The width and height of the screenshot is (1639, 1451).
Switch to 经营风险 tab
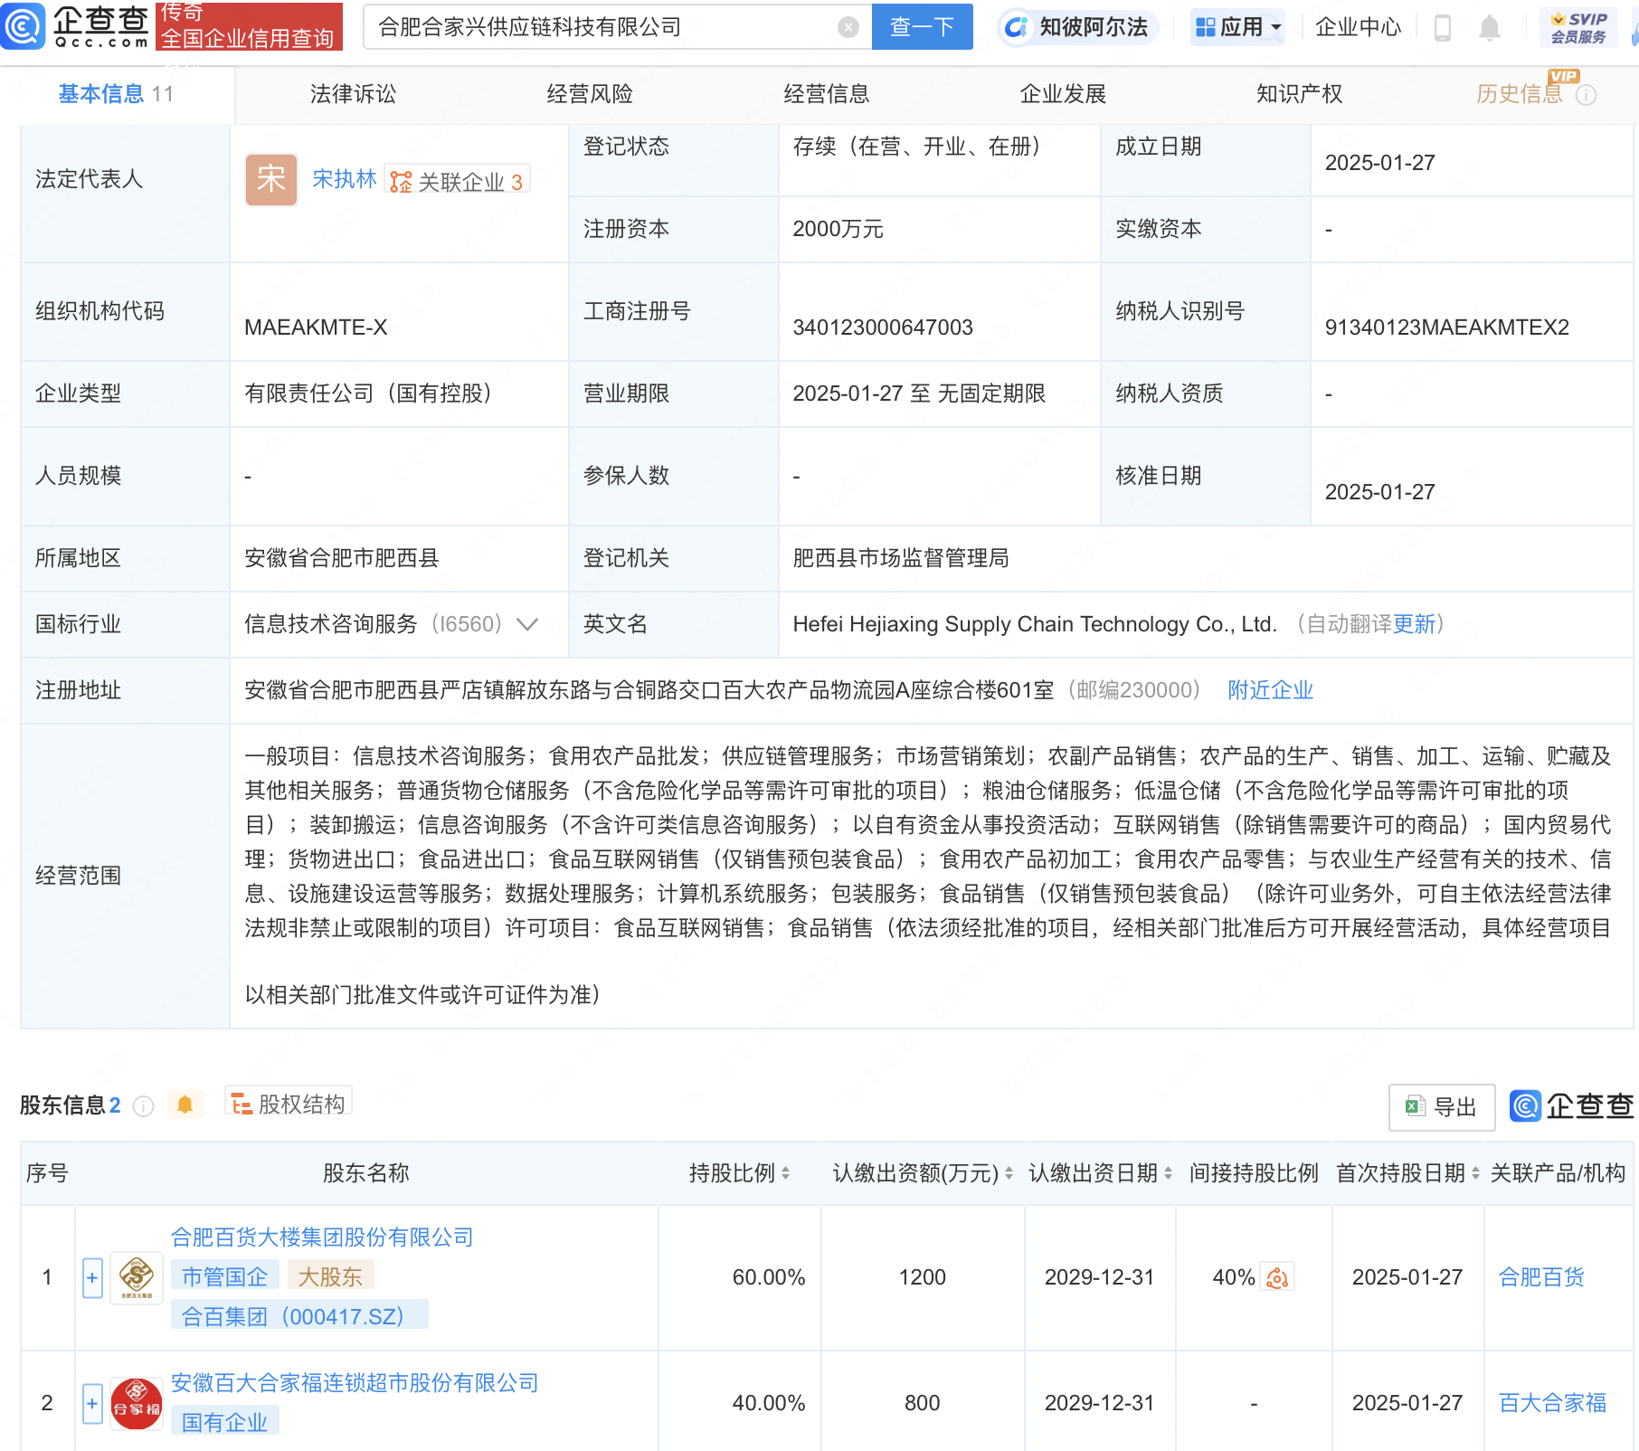[590, 94]
